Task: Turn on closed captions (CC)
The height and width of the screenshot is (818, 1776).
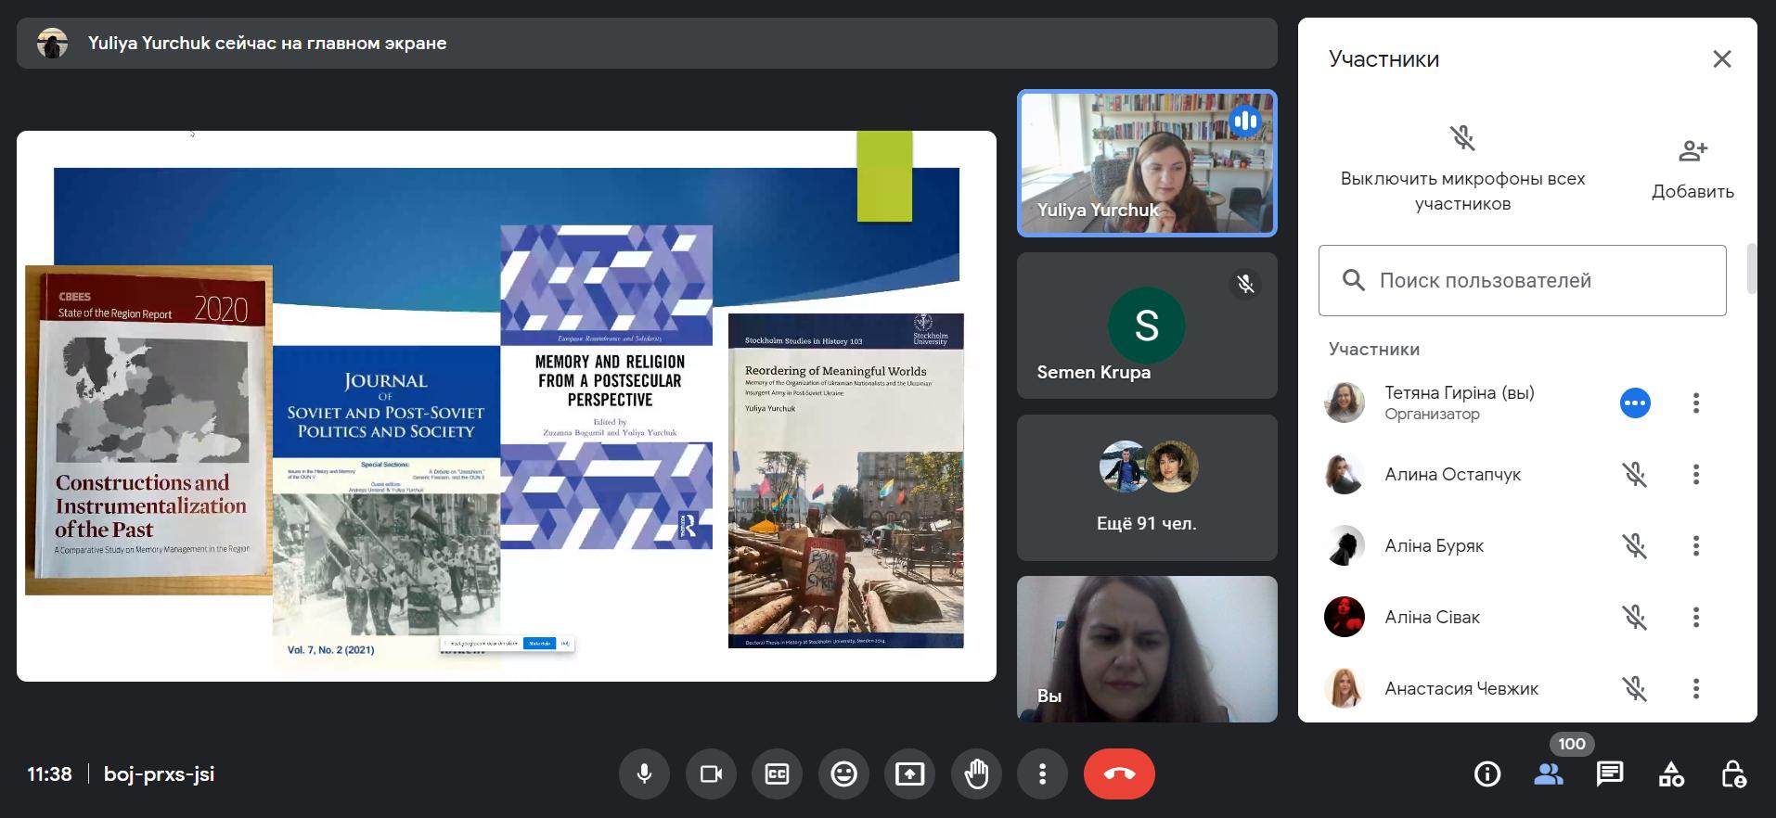Action: pos(778,773)
